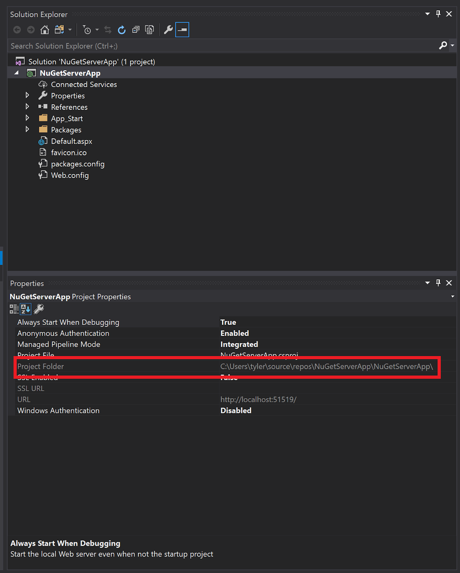Click the Search Solution Explorer field

point(222,46)
